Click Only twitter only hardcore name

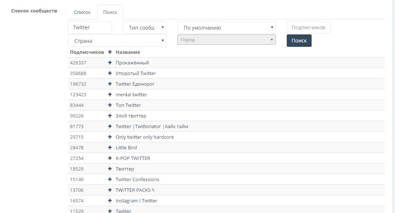144,137
